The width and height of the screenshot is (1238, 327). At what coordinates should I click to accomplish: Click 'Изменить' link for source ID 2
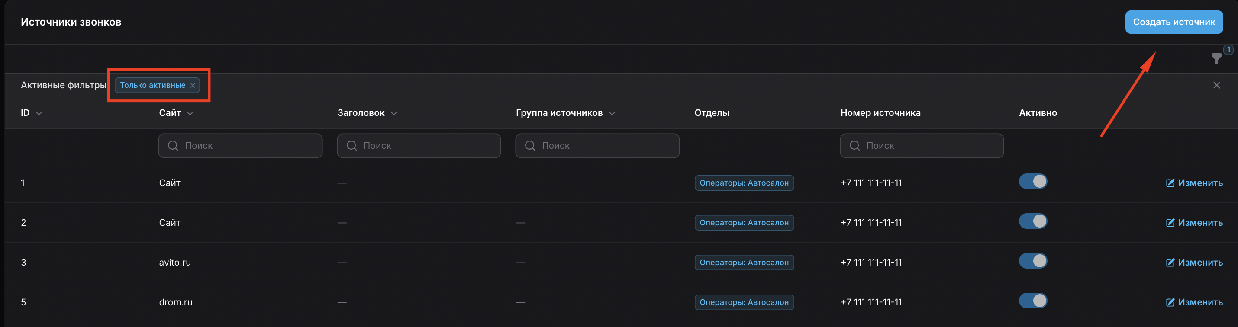click(x=1199, y=223)
